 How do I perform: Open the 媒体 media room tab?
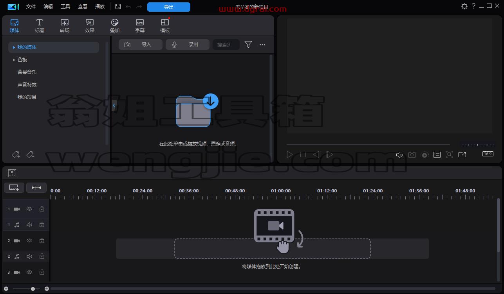point(14,25)
